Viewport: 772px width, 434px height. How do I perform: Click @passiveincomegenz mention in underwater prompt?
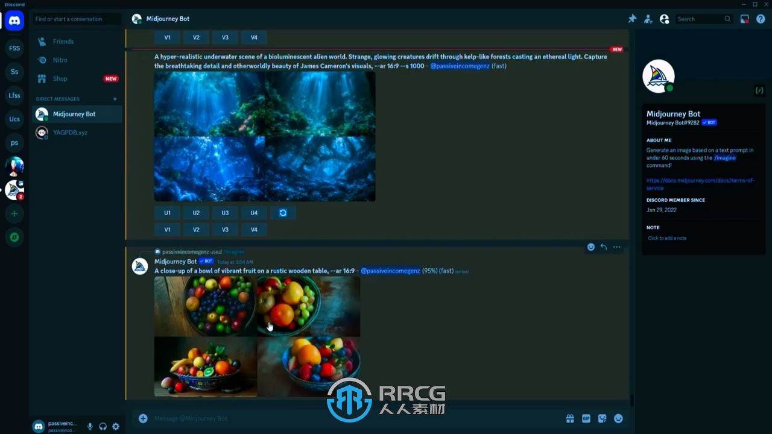point(460,66)
